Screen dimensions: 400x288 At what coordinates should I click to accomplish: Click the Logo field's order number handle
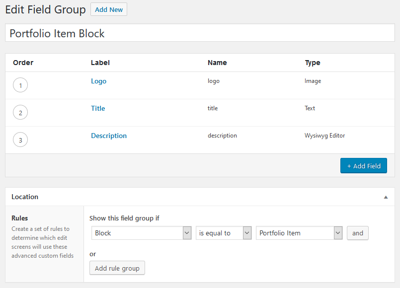(x=20, y=85)
